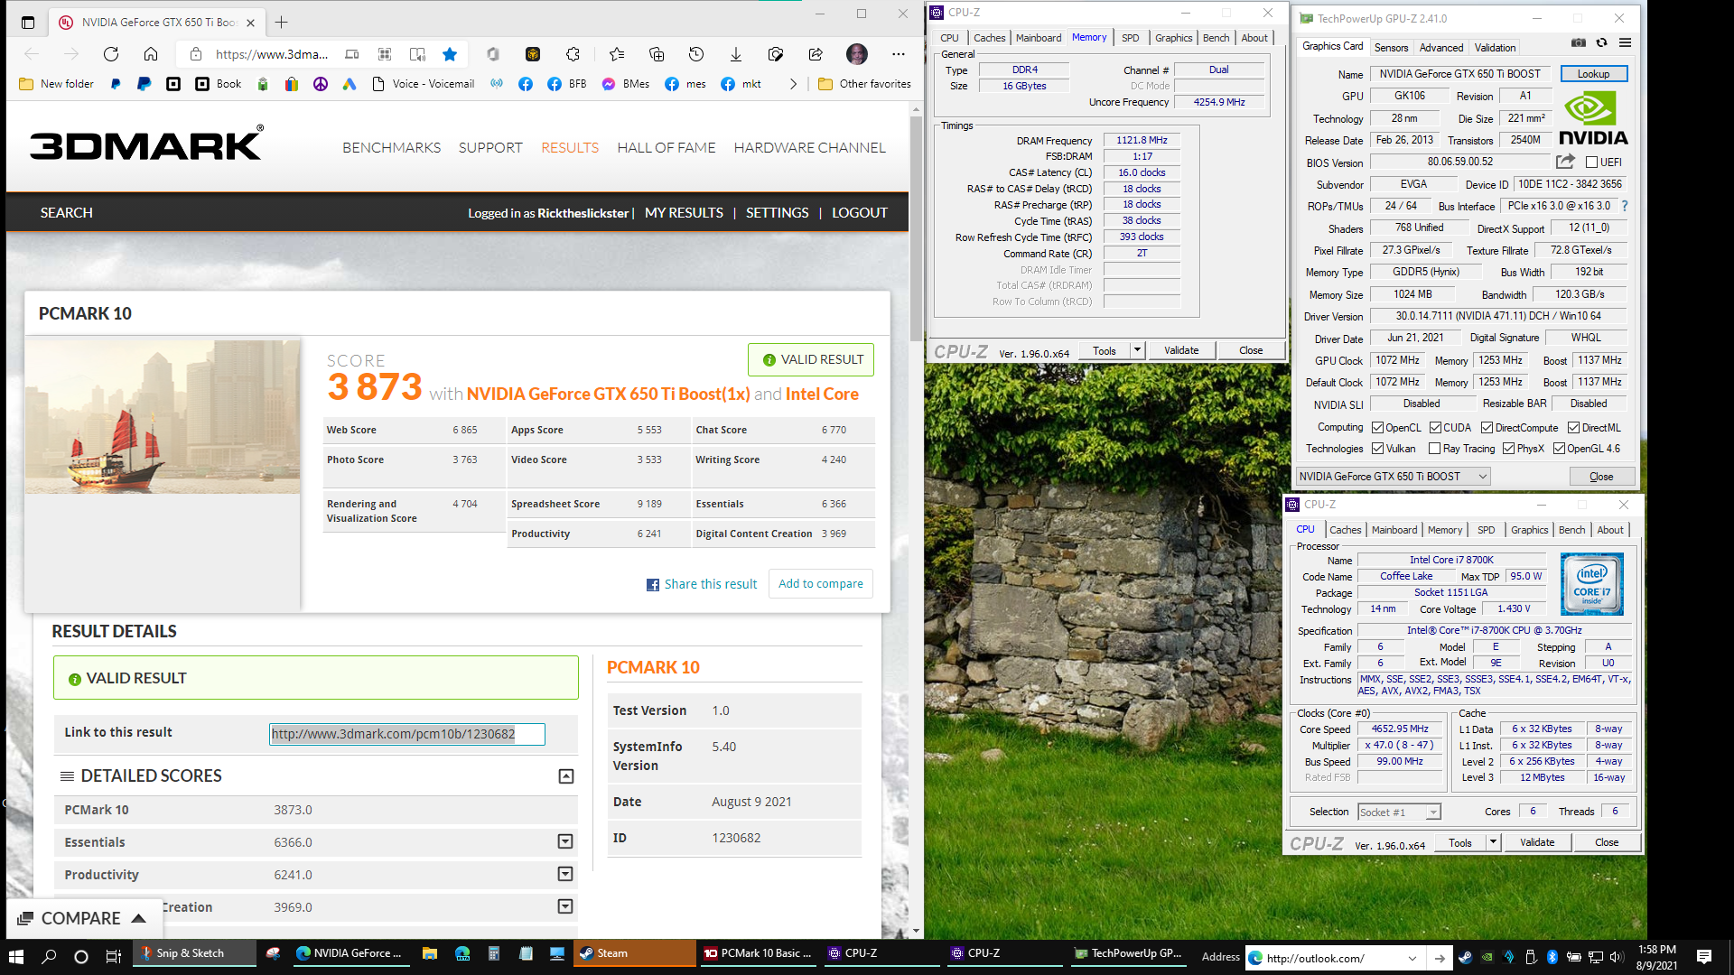Open Mainboard tab in CPU-Z CPU window
Image resolution: width=1734 pixels, height=975 pixels.
pos(1394,530)
